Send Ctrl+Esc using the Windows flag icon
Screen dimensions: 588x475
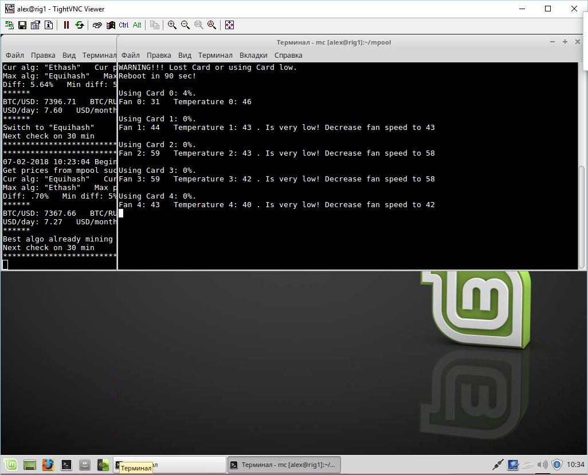111,25
